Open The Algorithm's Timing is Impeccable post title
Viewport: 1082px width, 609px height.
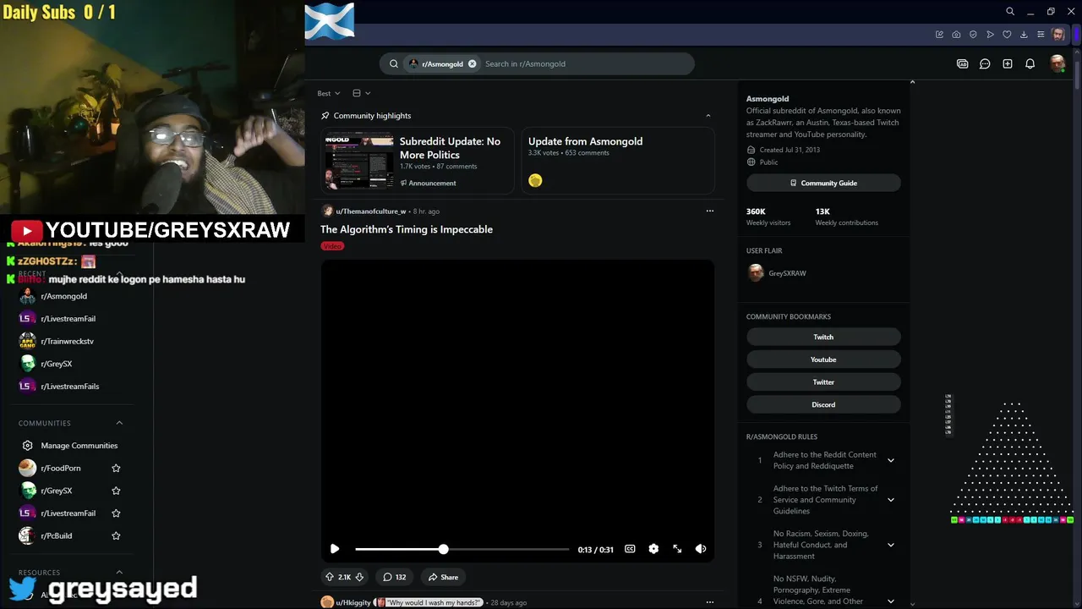[x=407, y=229]
